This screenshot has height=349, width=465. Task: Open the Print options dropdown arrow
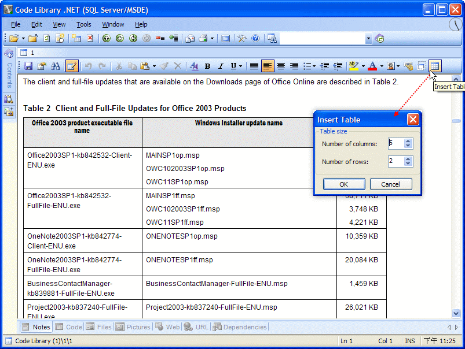212,39
